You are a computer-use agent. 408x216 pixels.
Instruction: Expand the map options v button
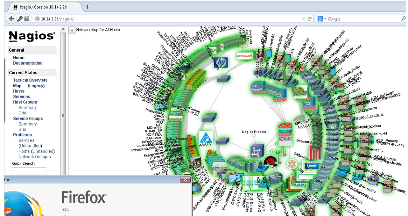coord(72,30)
